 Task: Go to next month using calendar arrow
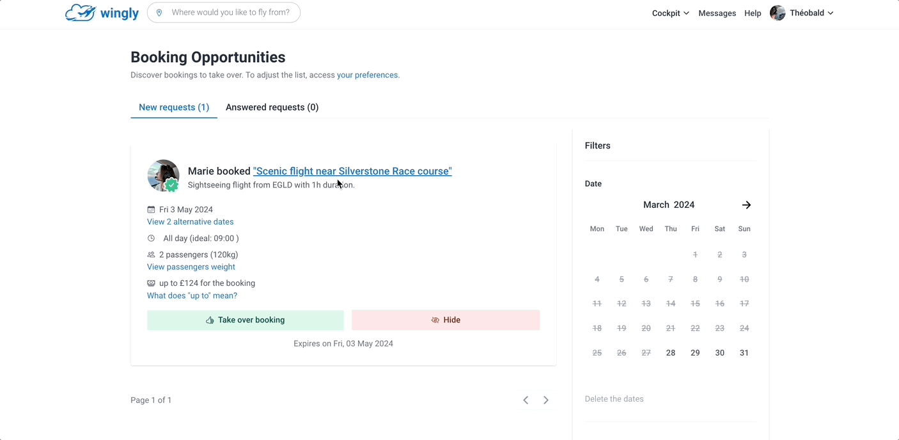pyautogui.click(x=746, y=205)
